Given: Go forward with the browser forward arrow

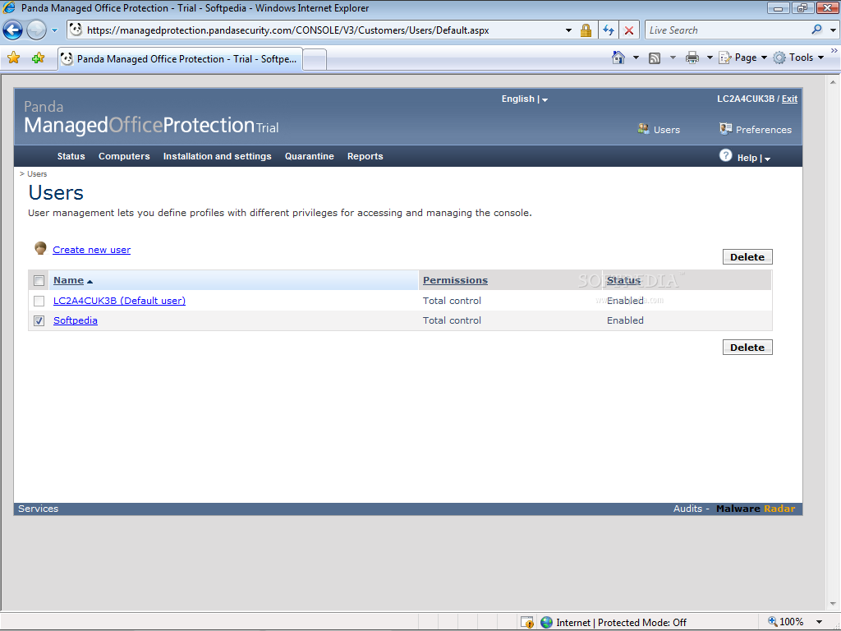Looking at the screenshot, I should tap(36, 30).
